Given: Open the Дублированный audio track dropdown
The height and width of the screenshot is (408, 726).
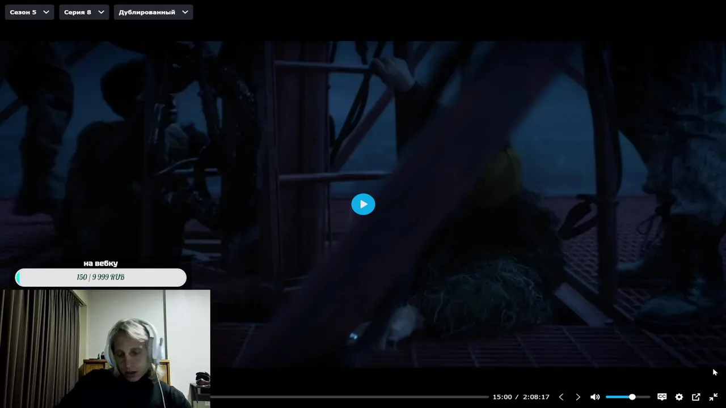Looking at the screenshot, I should (153, 12).
